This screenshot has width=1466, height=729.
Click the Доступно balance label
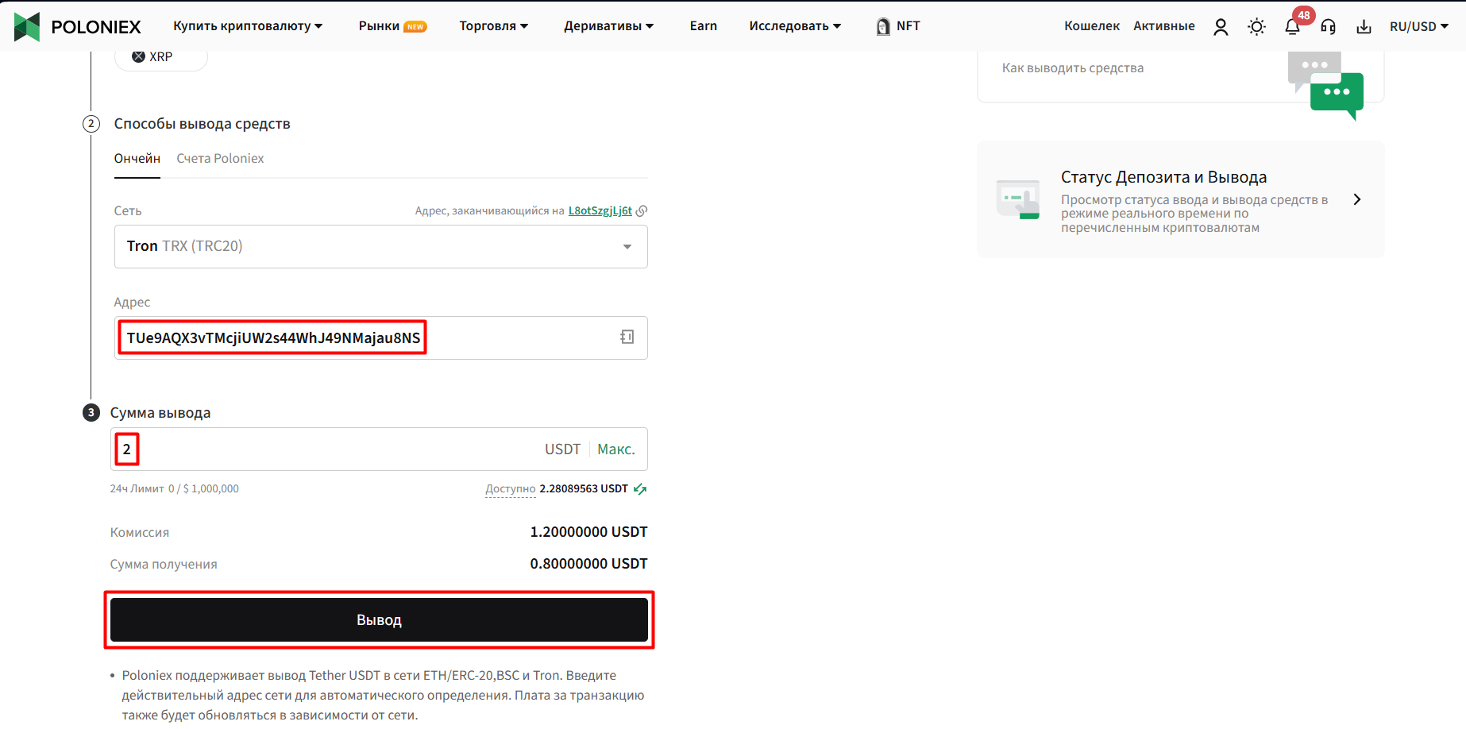coord(511,489)
